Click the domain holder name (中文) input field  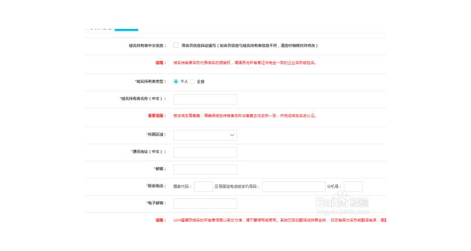[205, 99]
